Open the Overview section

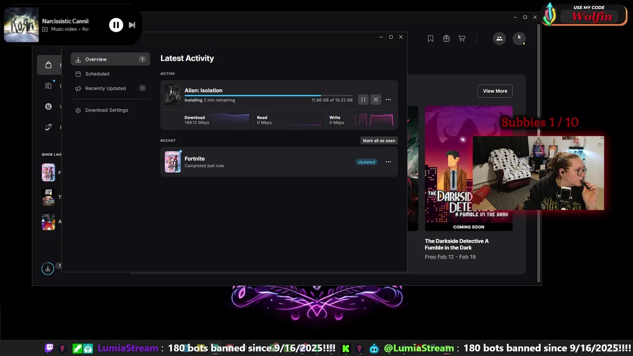pyautogui.click(x=110, y=59)
